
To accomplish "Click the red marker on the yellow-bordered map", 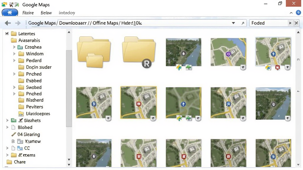I will coord(138,104).
